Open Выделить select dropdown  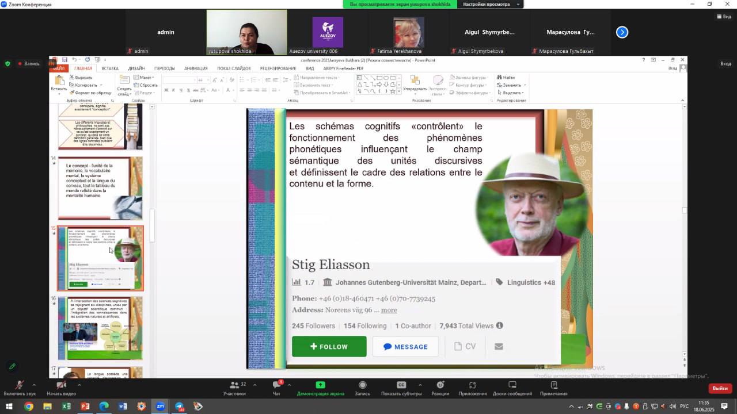510,93
